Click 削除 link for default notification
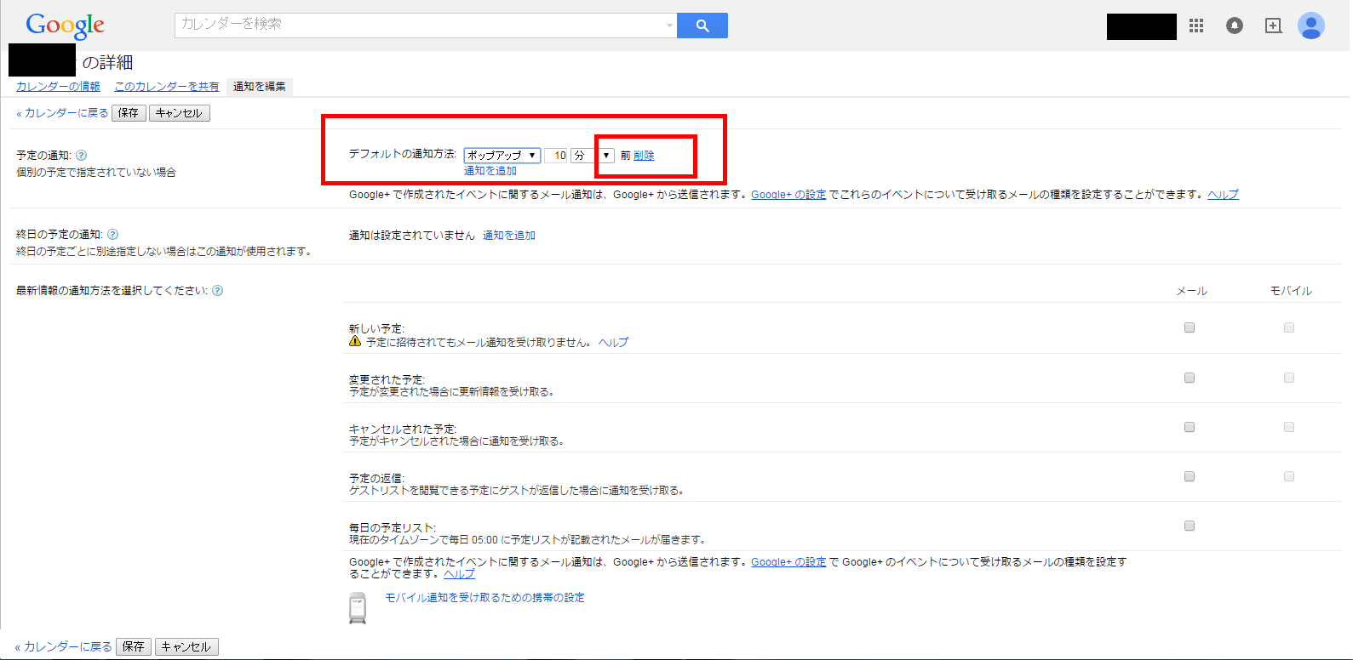Viewport: 1353px width, 660px height. coord(644,156)
